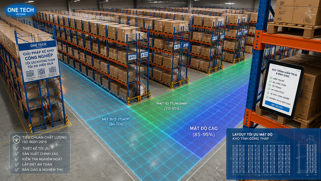Click the ISO 9001:2015 text

point(34,142)
